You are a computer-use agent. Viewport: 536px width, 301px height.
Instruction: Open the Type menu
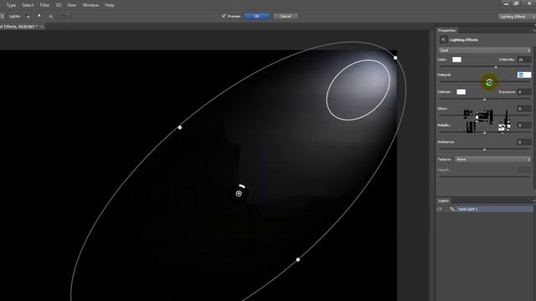click(x=11, y=5)
